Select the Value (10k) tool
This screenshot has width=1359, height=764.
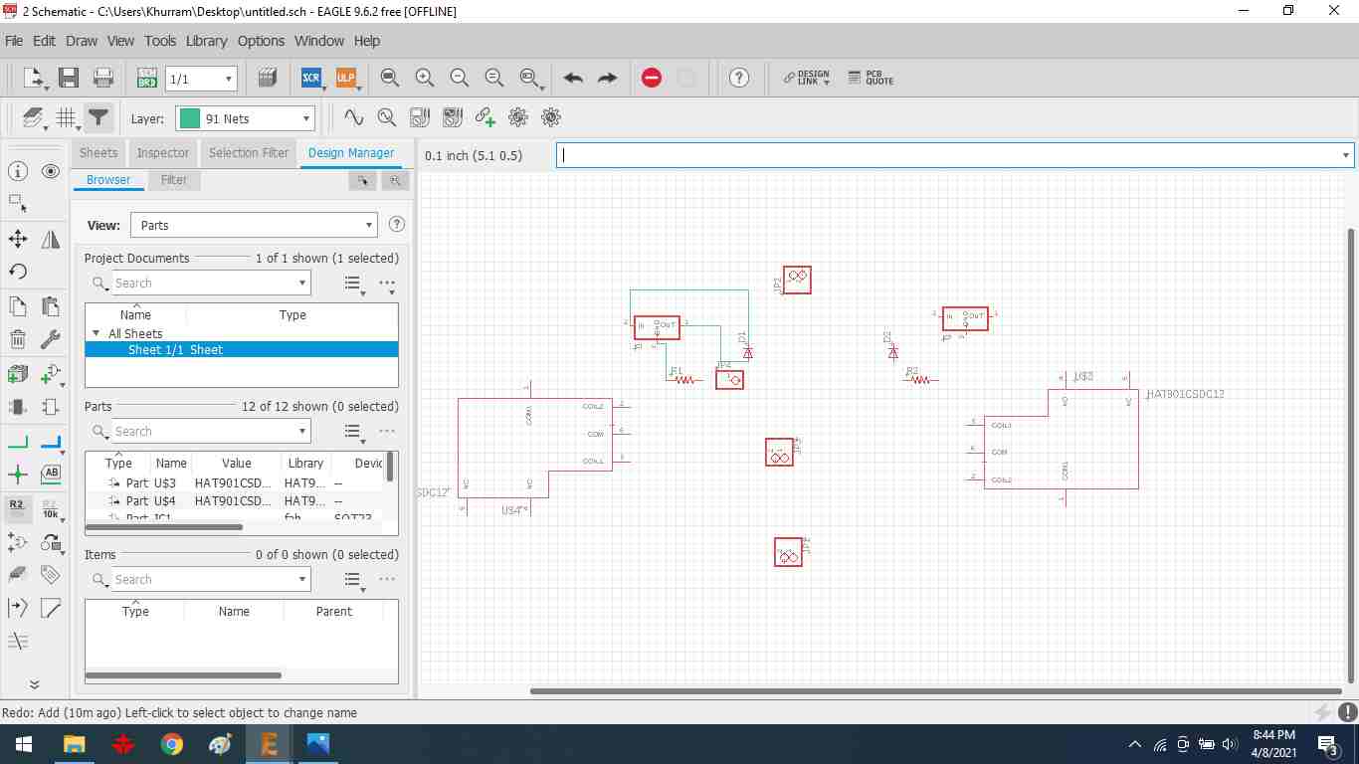(51, 509)
